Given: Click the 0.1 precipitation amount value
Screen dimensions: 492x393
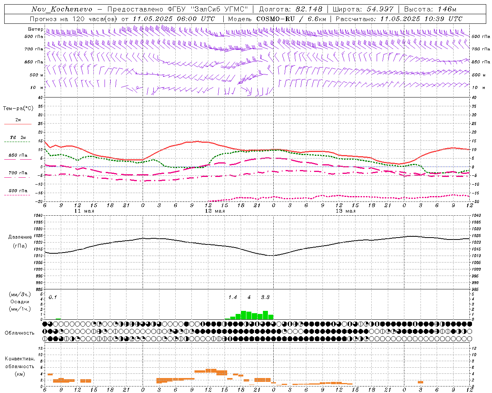Looking at the screenshot, I should pos(53,297).
